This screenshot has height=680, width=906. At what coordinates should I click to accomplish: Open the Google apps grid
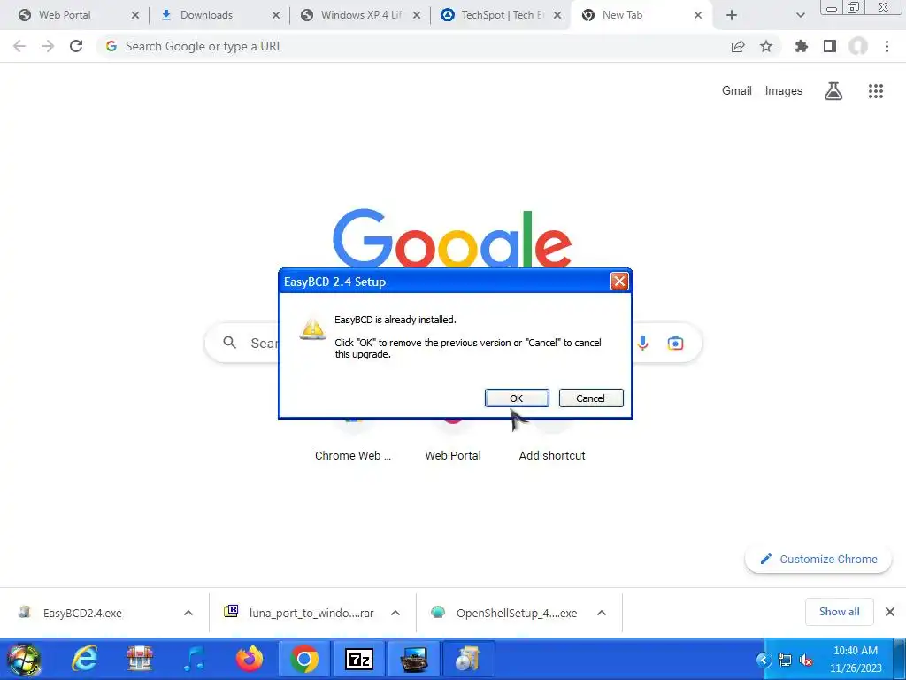pyautogui.click(x=876, y=91)
